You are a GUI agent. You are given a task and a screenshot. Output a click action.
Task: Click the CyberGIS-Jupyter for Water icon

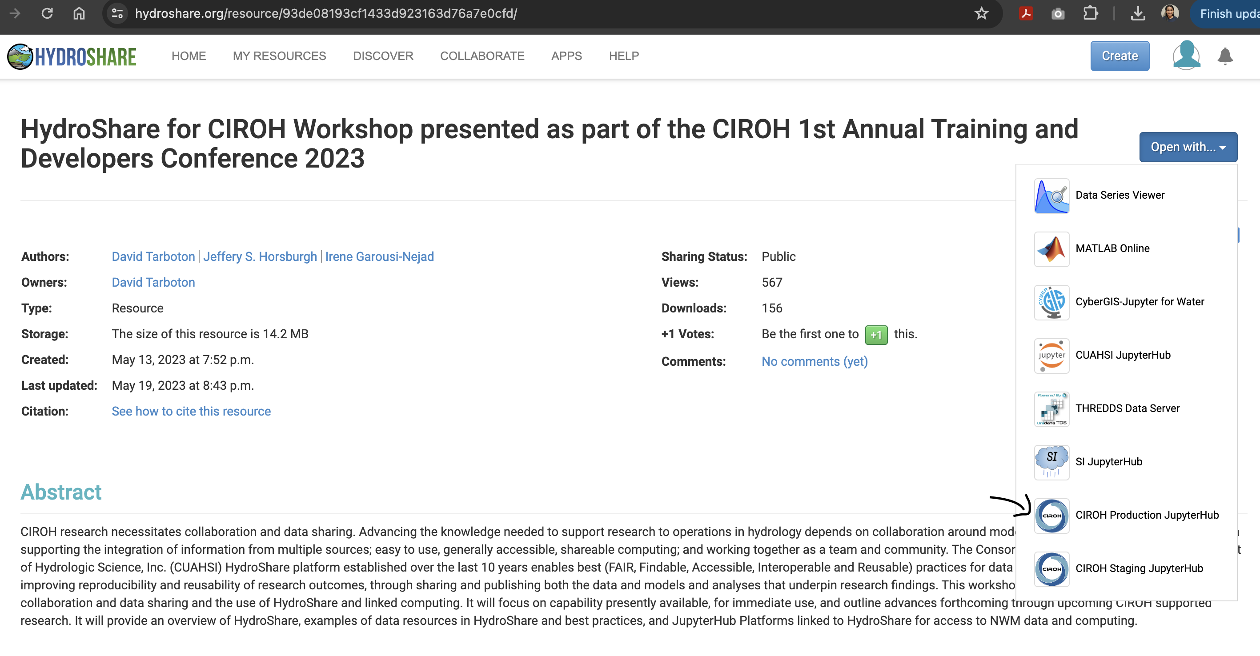click(1051, 302)
